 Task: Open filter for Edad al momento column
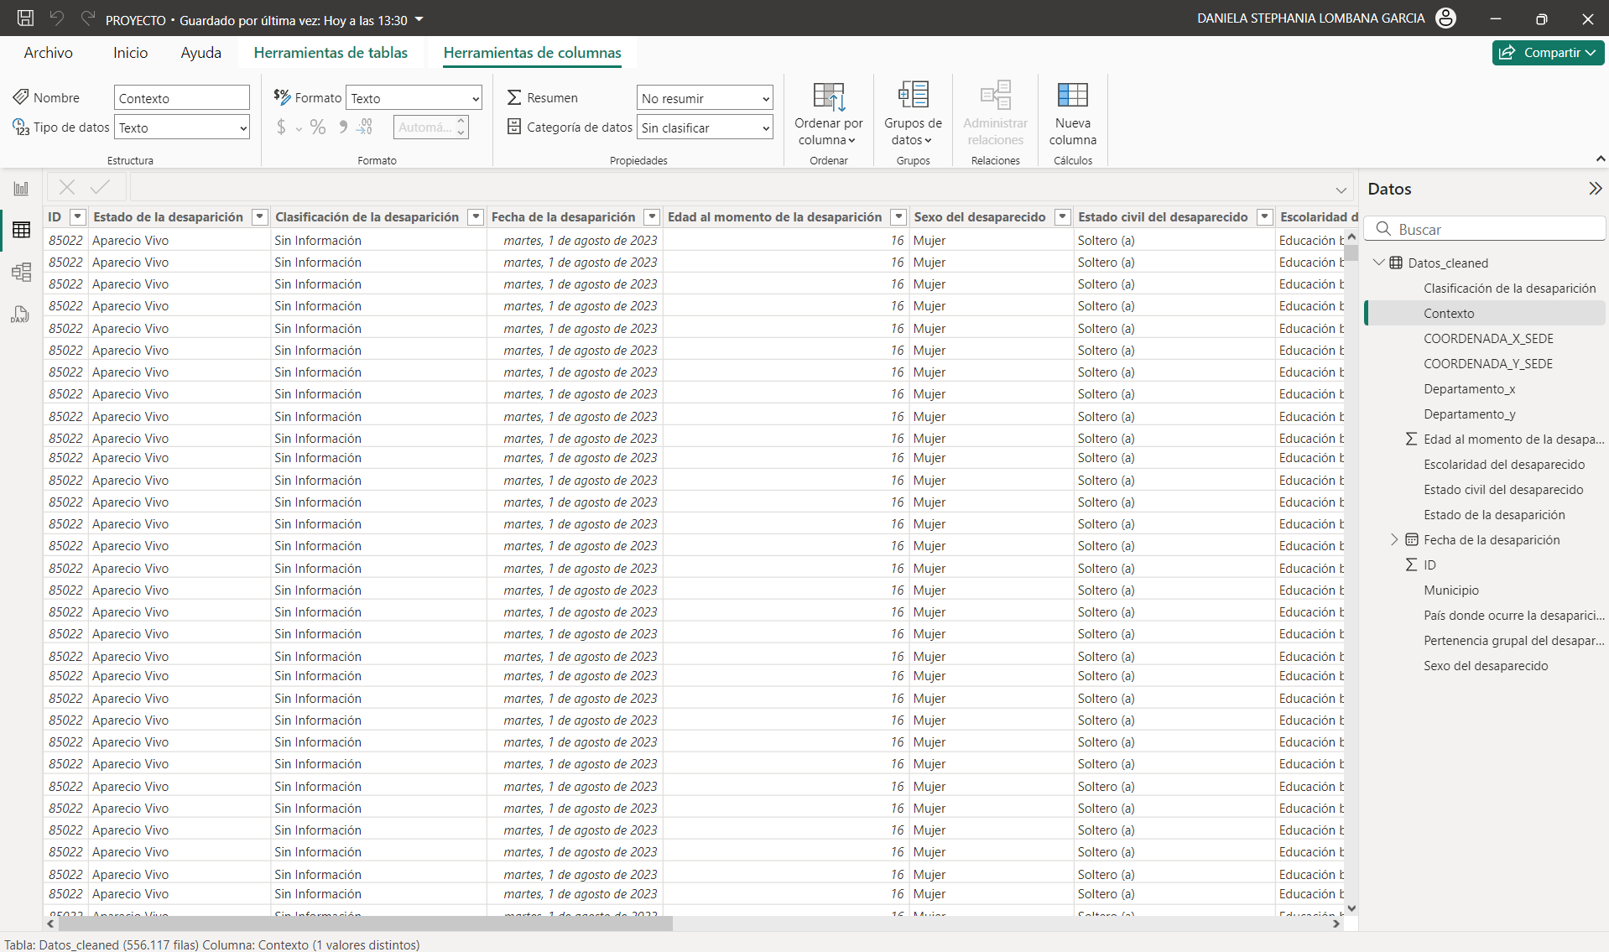[x=898, y=217]
